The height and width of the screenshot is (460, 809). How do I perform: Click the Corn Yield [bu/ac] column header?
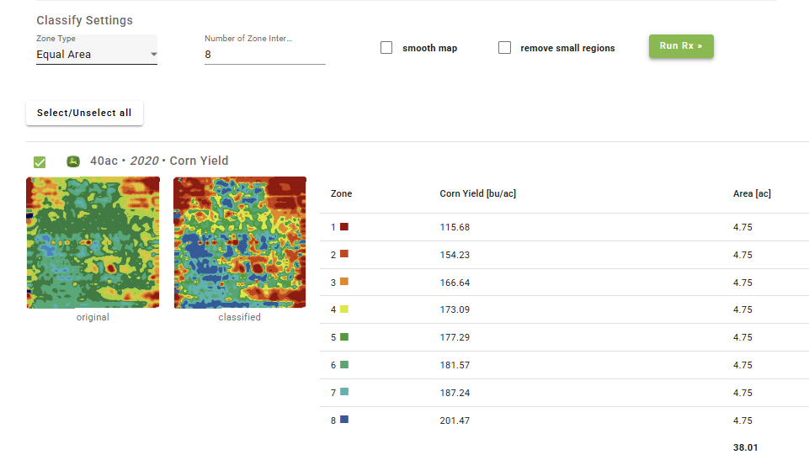point(478,193)
